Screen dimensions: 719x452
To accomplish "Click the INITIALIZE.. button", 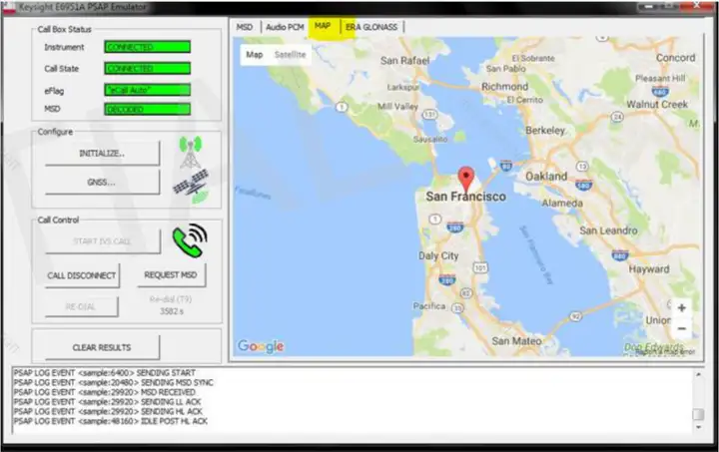I will [102, 154].
